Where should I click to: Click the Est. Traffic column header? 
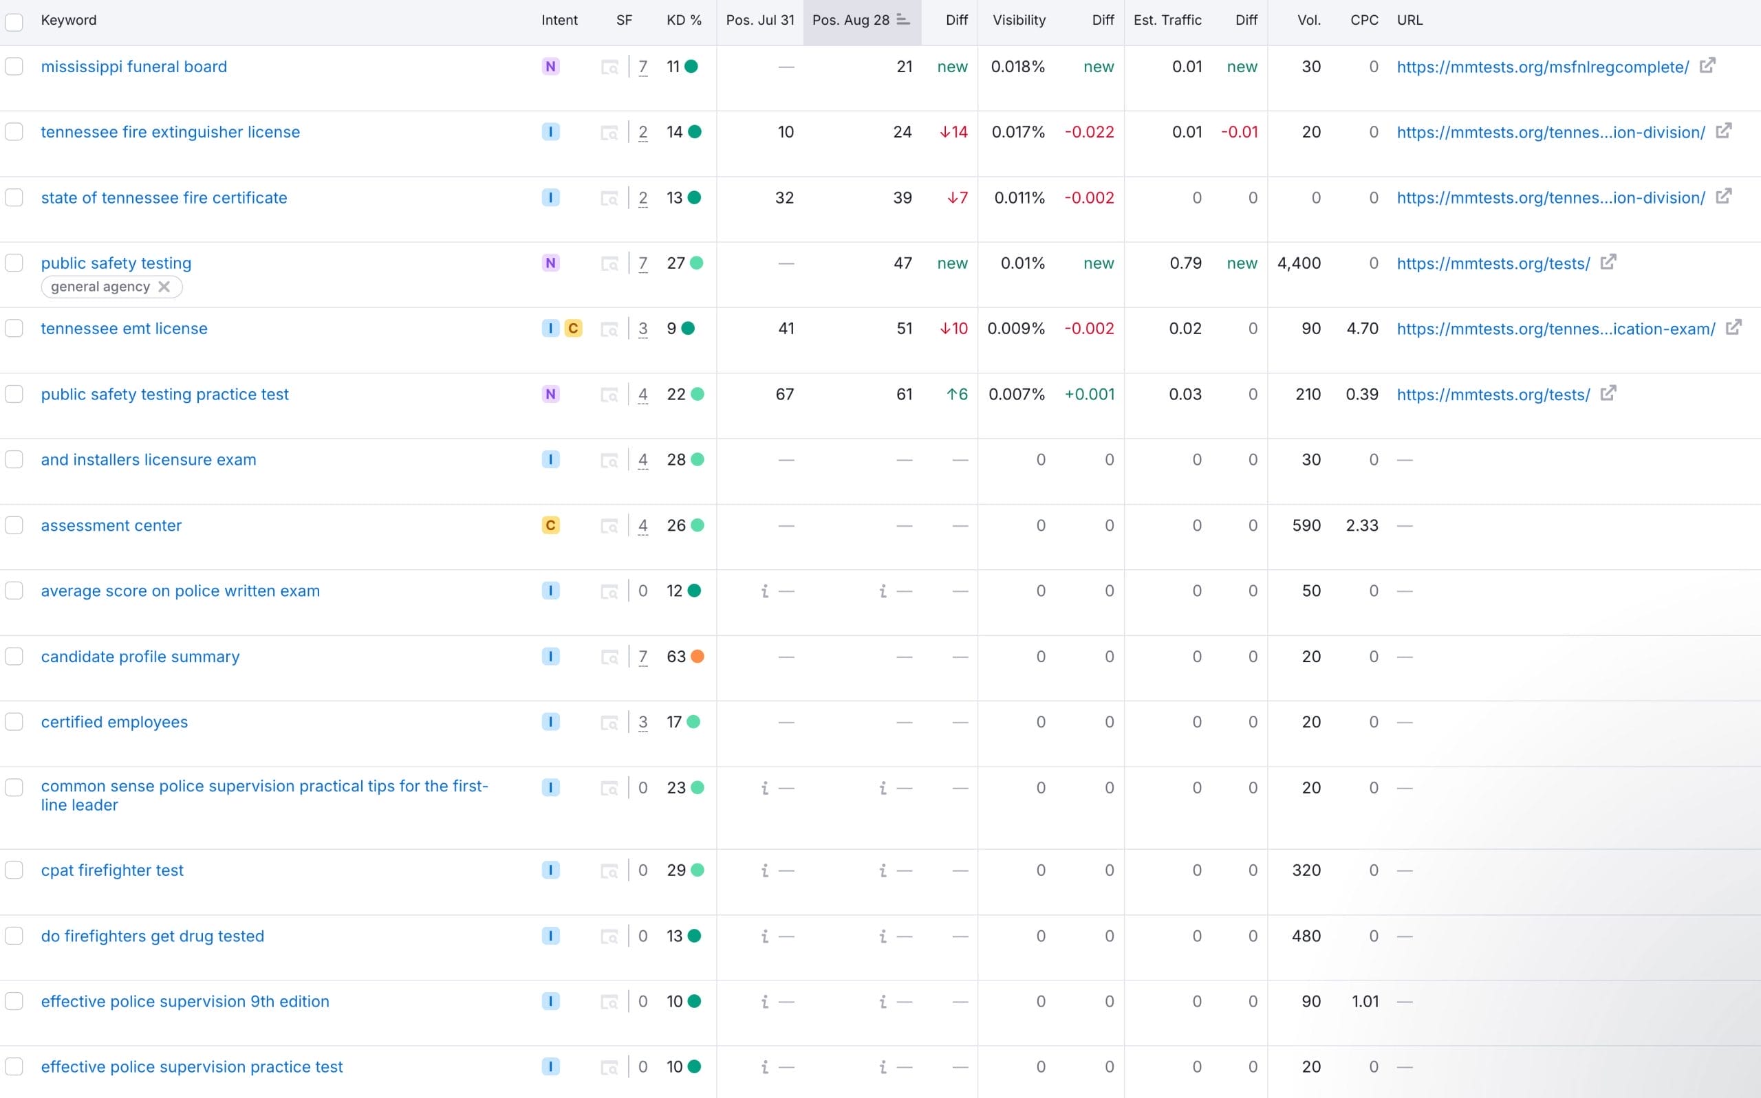[1167, 21]
